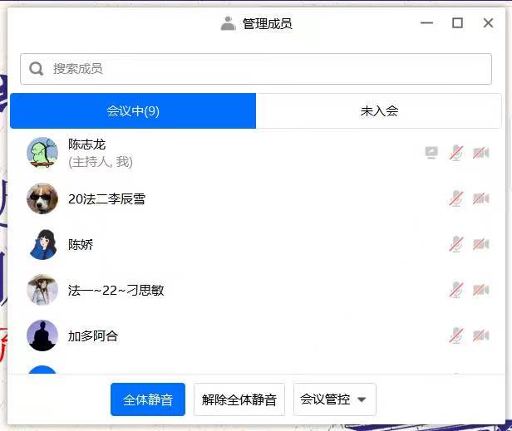
Task: Click the 管理成员 person icon in title
Action: pos(228,23)
